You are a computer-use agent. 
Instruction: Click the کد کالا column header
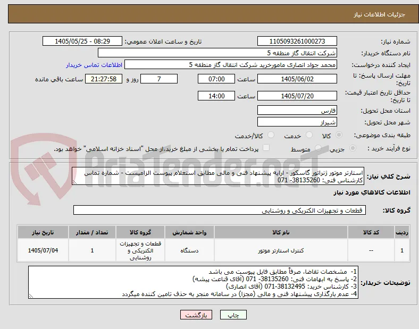click(371, 232)
